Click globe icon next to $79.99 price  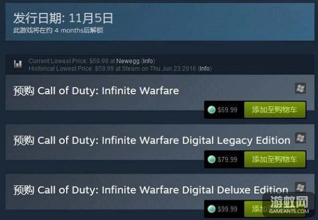[211, 159]
